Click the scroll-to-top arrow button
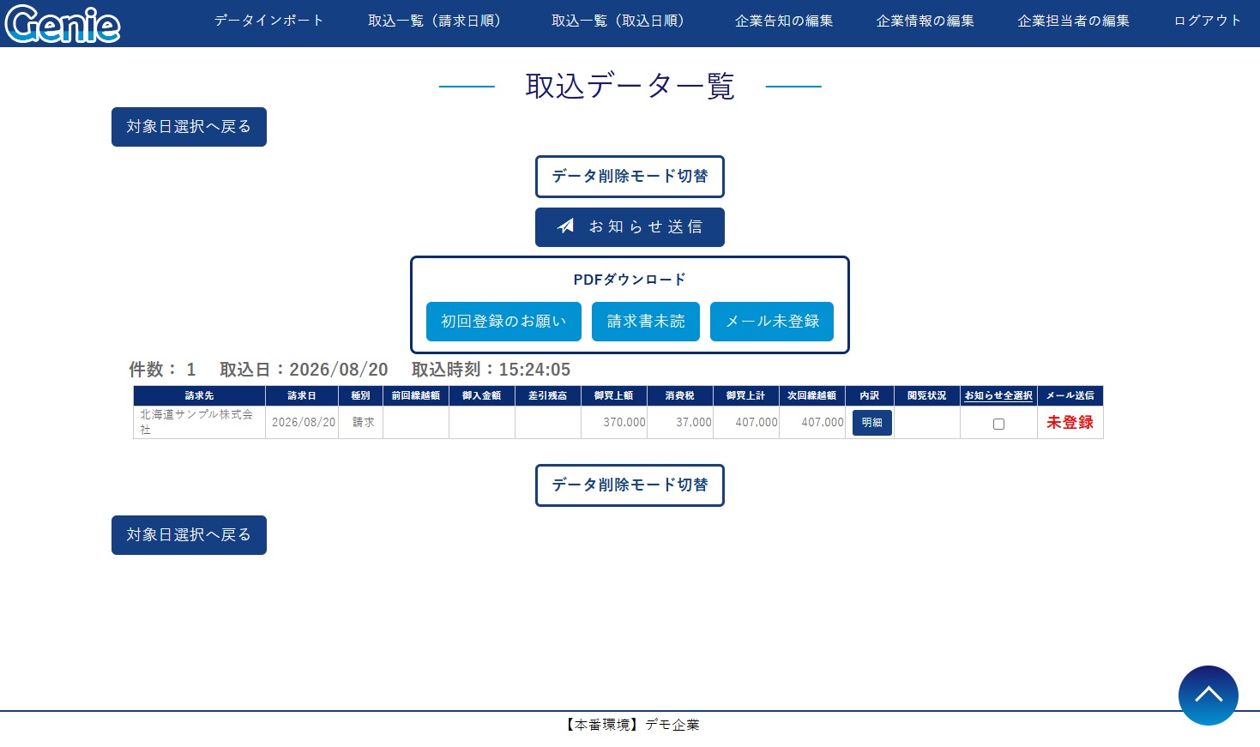 pyautogui.click(x=1208, y=696)
